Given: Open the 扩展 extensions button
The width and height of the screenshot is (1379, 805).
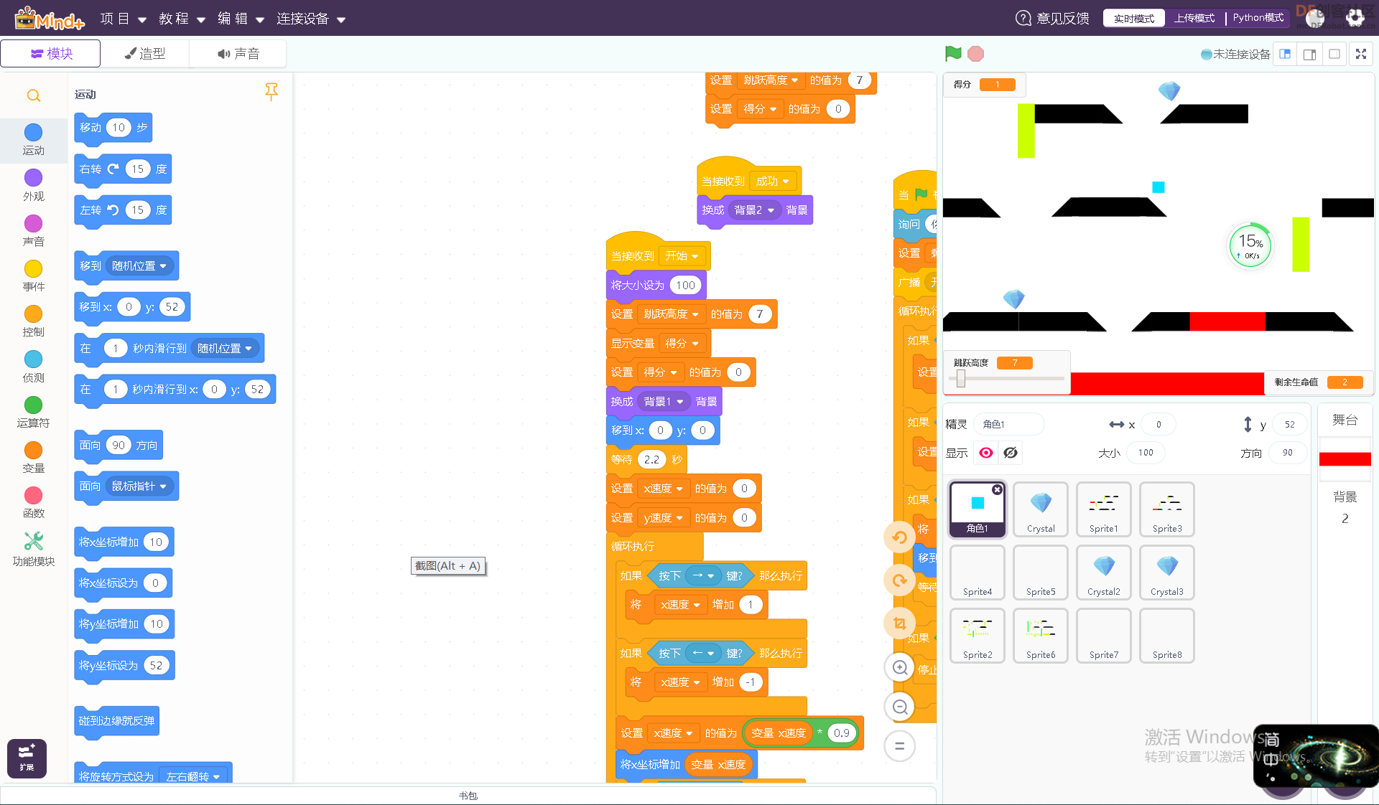Looking at the screenshot, I should click(27, 758).
